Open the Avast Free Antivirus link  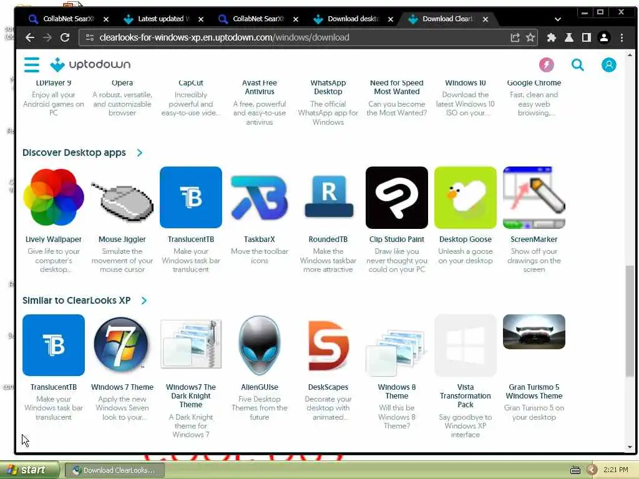click(x=260, y=87)
